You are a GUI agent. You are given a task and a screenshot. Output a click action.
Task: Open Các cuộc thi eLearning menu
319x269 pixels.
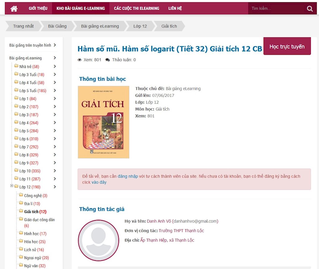pyautogui.click(x=136, y=8)
